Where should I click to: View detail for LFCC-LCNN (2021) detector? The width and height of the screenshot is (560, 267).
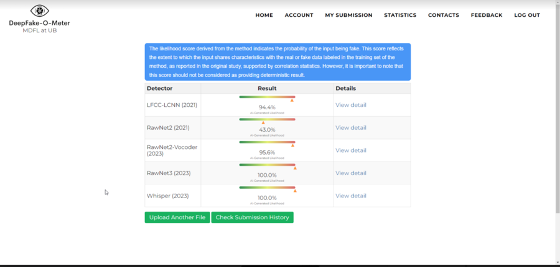pos(351,105)
